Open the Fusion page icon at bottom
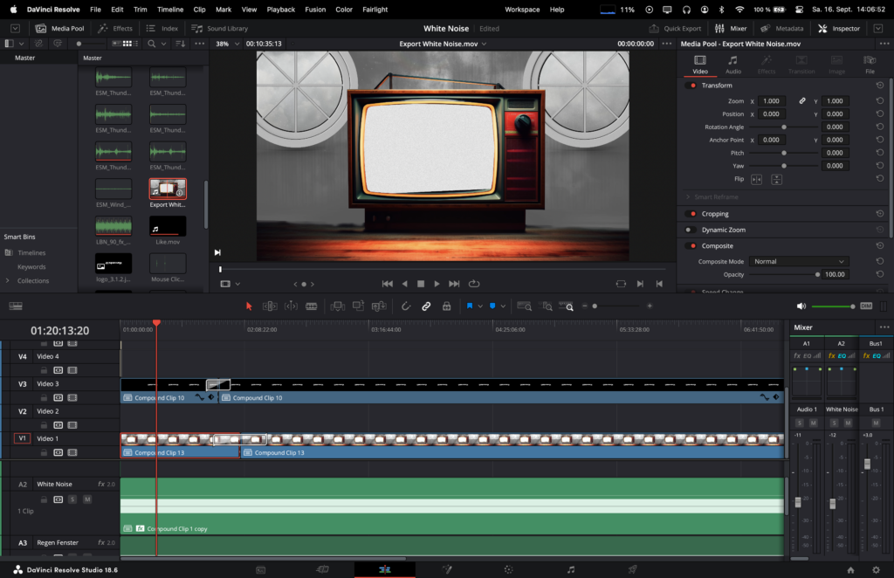 pyautogui.click(x=447, y=569)
